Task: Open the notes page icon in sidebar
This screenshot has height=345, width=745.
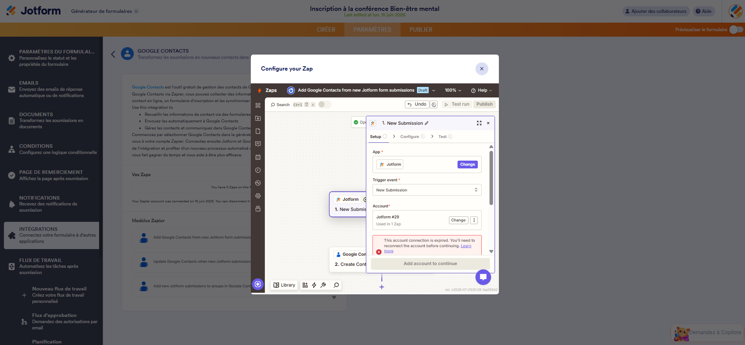Action: (x=258, y=131)
